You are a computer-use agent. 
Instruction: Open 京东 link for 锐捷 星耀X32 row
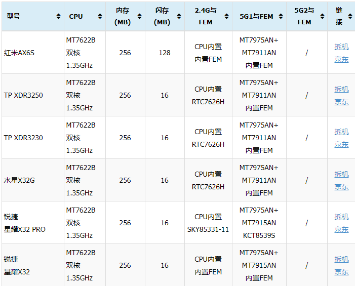(341, 272)
